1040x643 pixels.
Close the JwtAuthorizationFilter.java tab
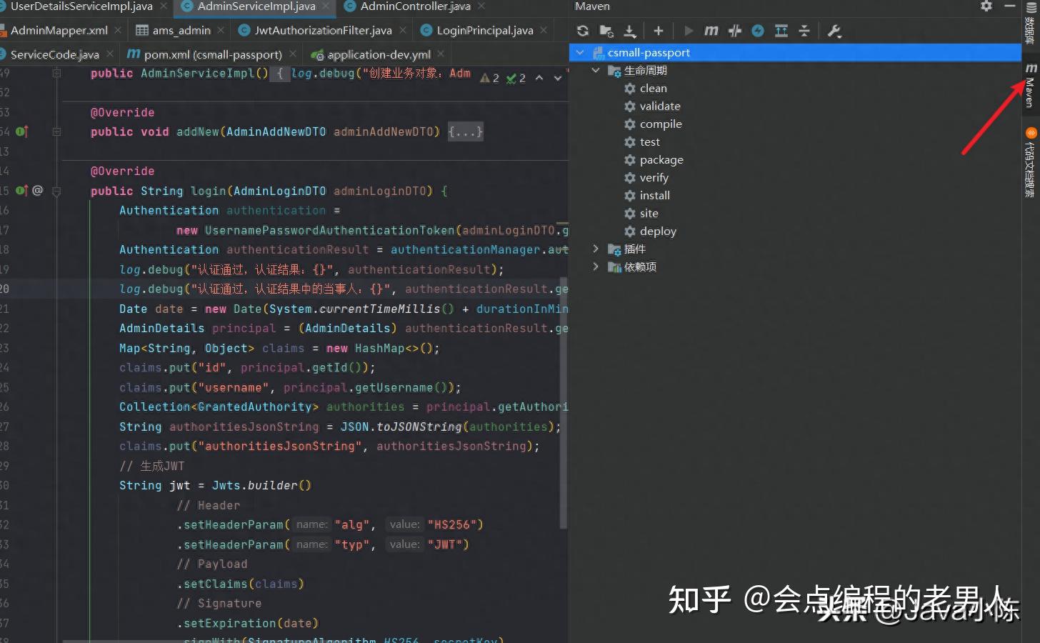402,30
